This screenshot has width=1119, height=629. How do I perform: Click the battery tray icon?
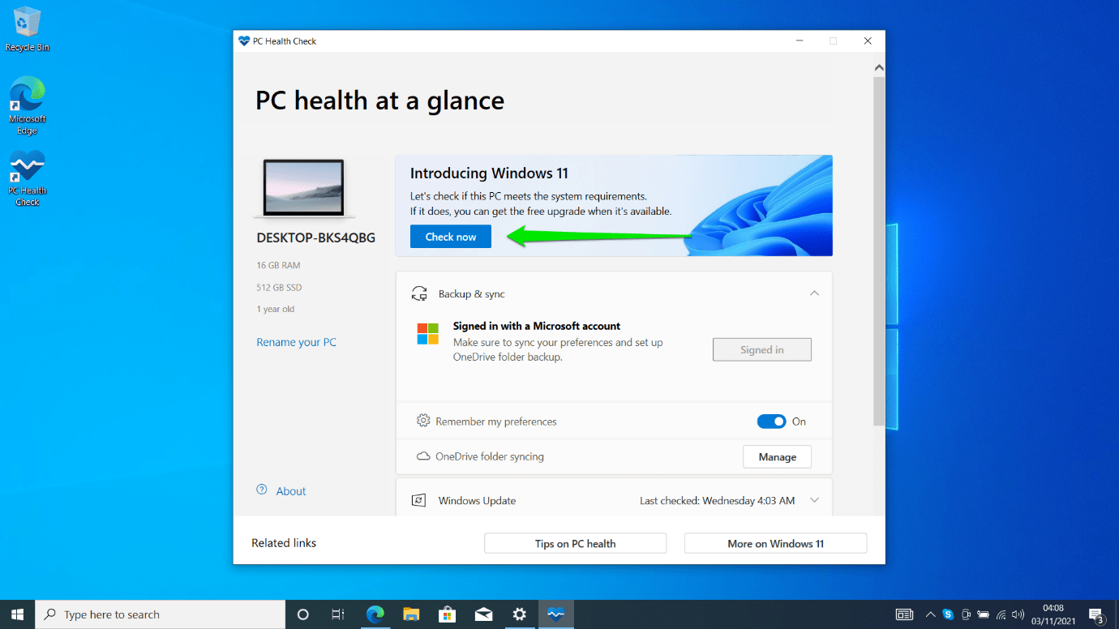coord(983,614)
